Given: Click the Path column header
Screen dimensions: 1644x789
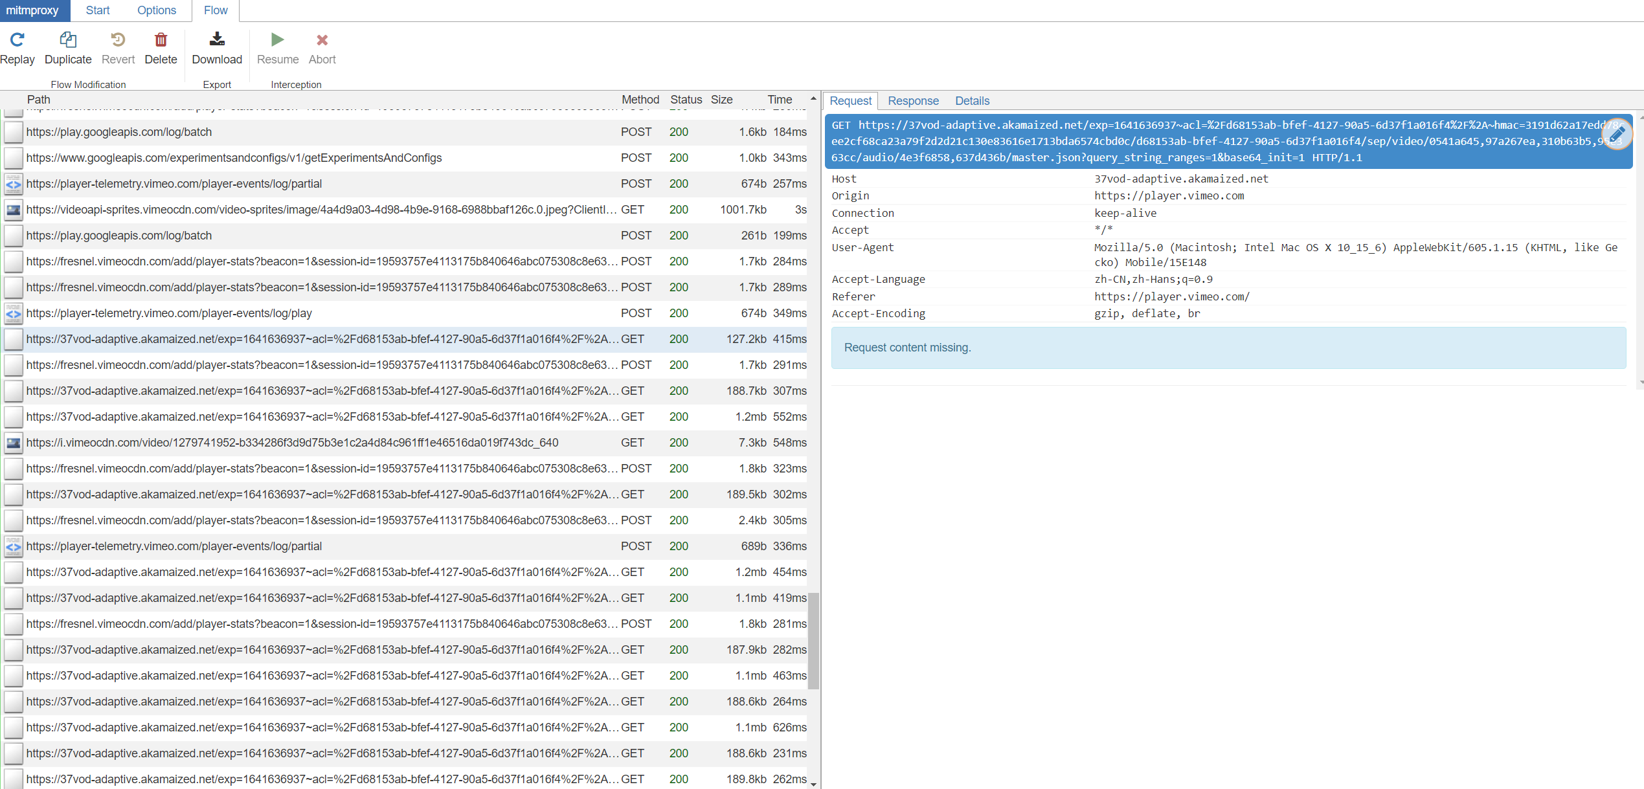Looking at the screenshot, I should pyautogui.click(x=39, y=100).
